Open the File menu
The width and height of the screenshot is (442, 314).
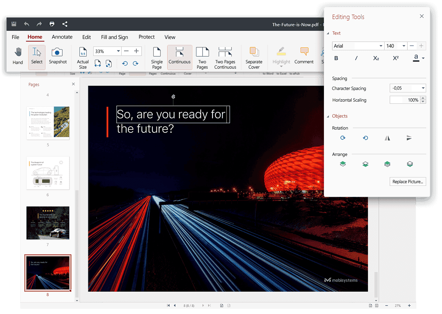tap(15, 37)
